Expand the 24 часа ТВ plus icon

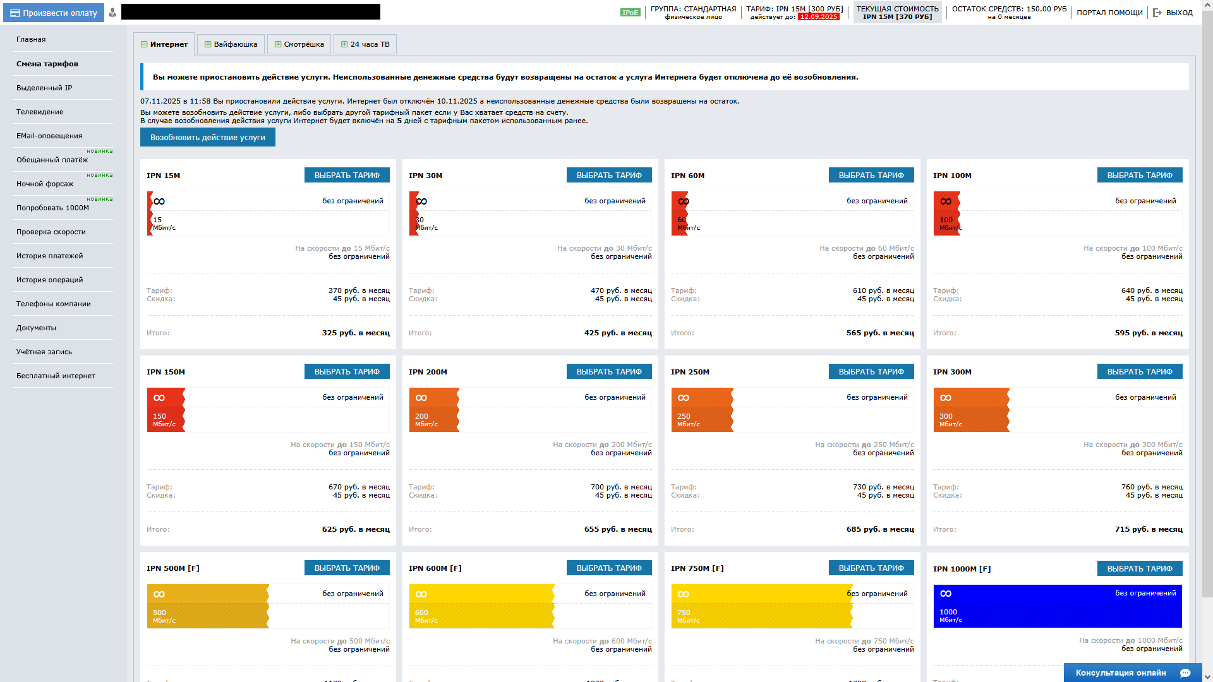pyautogui.click(x=344, y=44)
